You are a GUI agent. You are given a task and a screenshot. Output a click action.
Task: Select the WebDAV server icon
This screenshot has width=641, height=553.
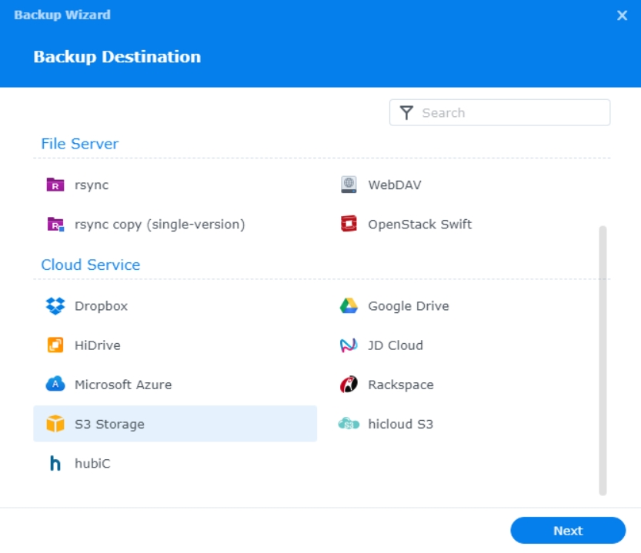[x=349, y=185]
